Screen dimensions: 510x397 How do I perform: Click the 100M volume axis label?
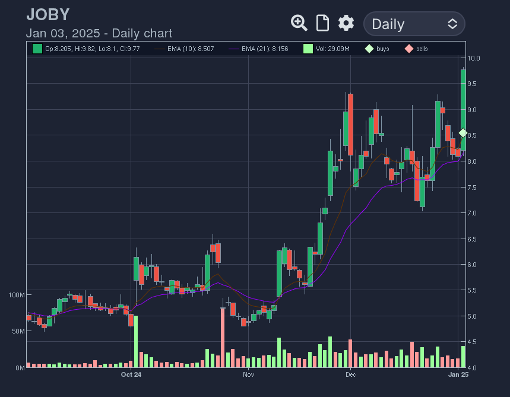17,295
